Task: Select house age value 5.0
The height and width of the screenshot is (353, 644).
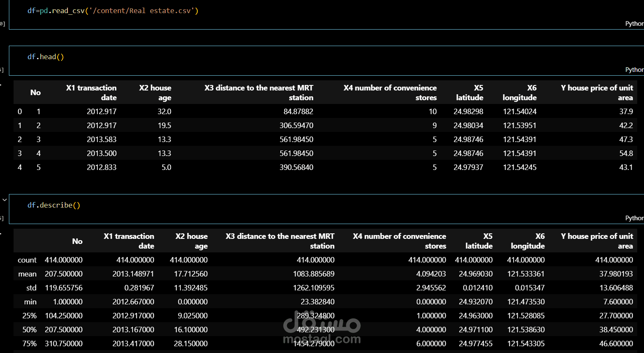Action: point(166,167)
